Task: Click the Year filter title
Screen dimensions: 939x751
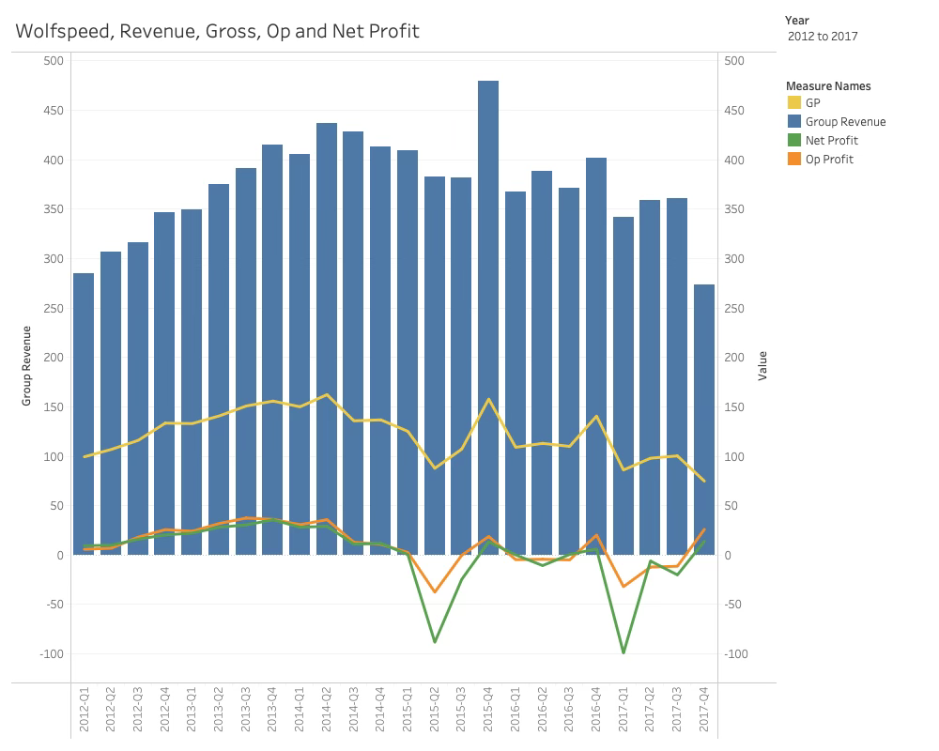Action: click(x=796, y=21)
